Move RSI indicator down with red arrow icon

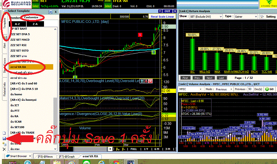tap(146, 81)
